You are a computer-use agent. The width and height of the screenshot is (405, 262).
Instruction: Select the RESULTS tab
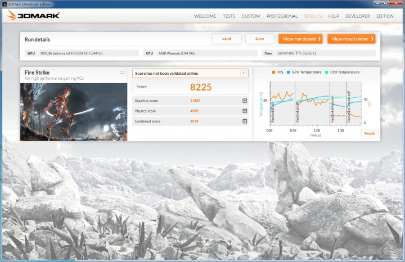pyautogui.click(x=313, y=16)
